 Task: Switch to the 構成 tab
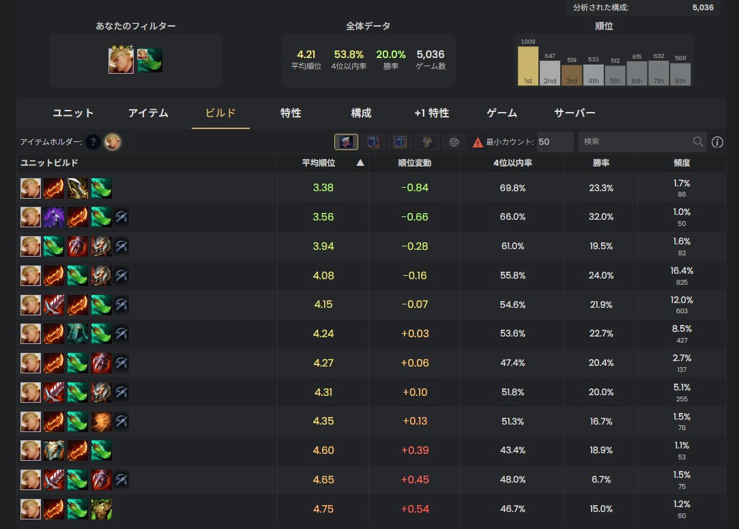click(361, 113)
